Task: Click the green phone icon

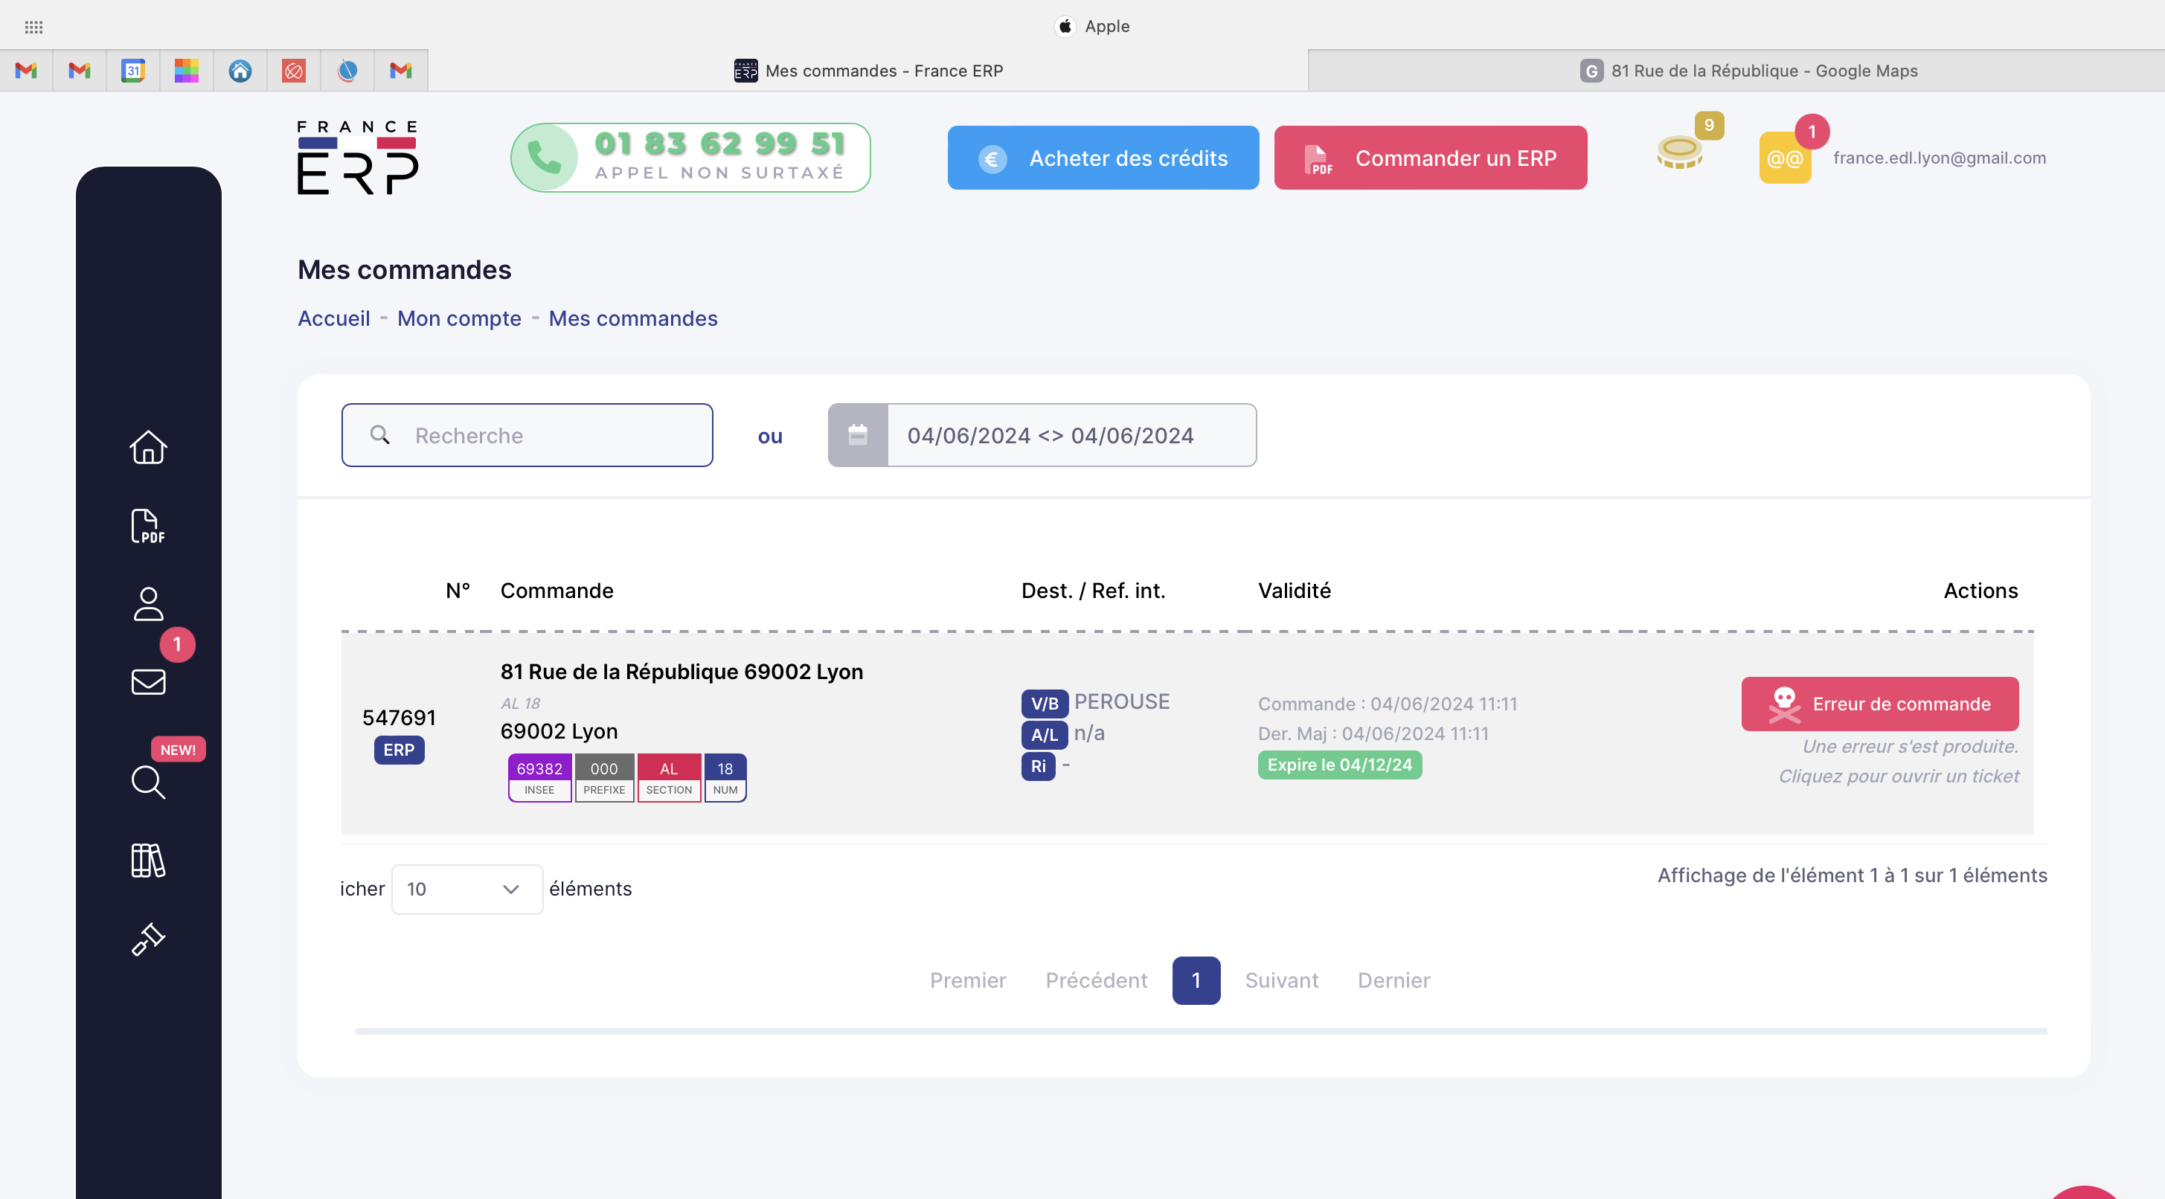Action: 545,157
